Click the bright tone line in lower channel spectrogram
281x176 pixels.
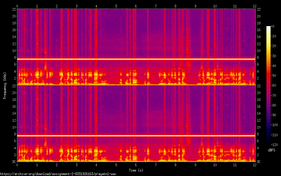[x=136, y=136]
